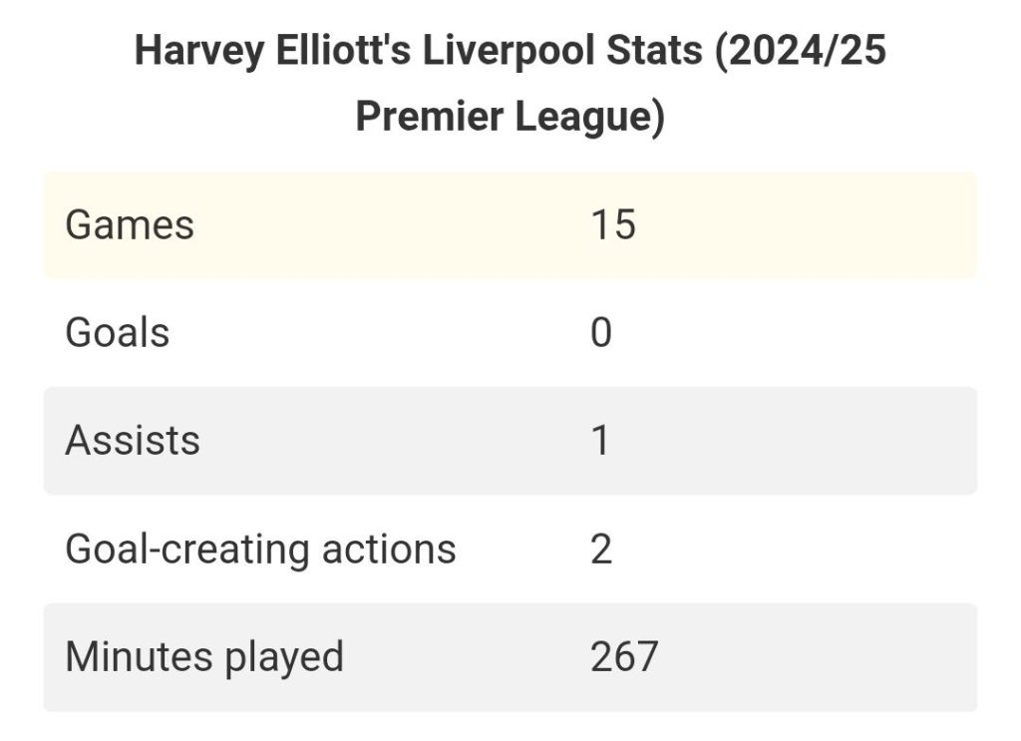Click the word 'Minutes' in the last row
Viewport: 1021px width, 741px height.
click(x=139, y=656)
